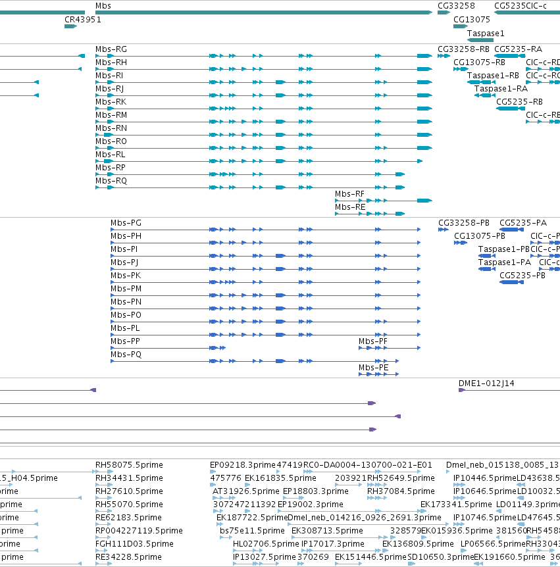The width and height of the screenshot is (560, 567).
Task: Select the Taspase1 gene bar under its label
Action: coord(480,40)
